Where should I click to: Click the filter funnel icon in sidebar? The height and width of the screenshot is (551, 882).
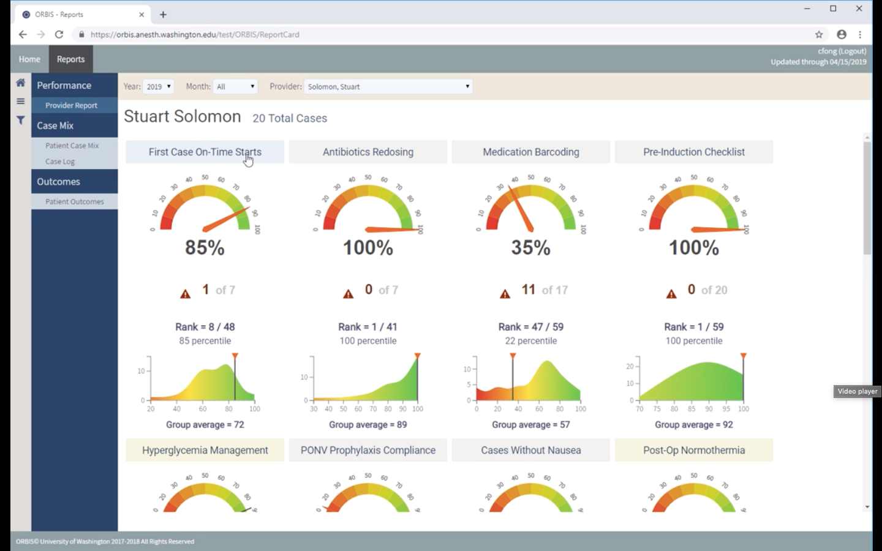pos(21,120)
